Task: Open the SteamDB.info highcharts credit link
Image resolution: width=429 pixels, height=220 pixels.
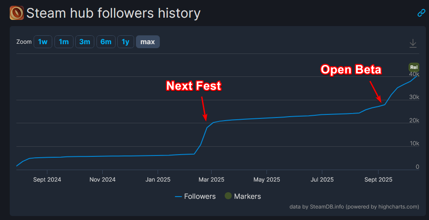Action: point(354,206)
